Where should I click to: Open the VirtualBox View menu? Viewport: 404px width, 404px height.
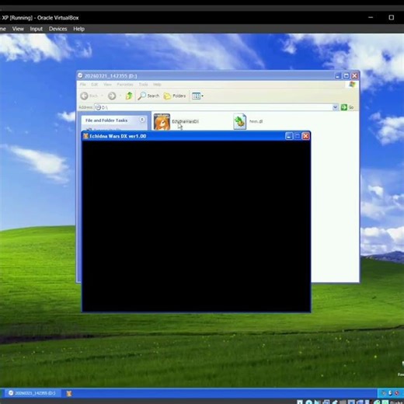tap(18, 29)
